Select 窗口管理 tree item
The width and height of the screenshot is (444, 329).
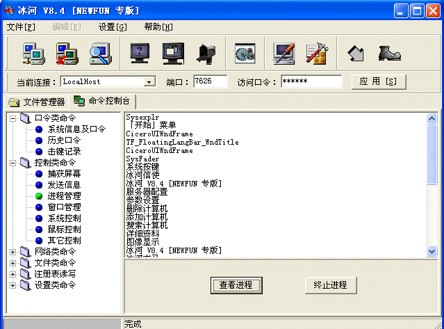click(64, 207)
